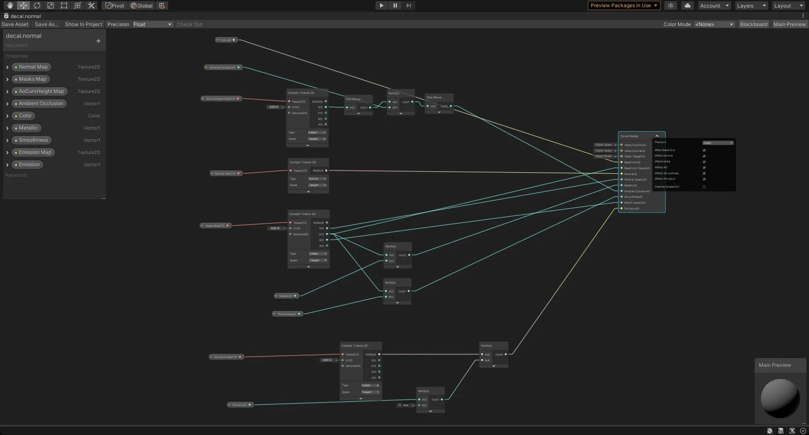809x435 pixels.
Task: Open the Layers dropdown
Action: tap(751, 5)
